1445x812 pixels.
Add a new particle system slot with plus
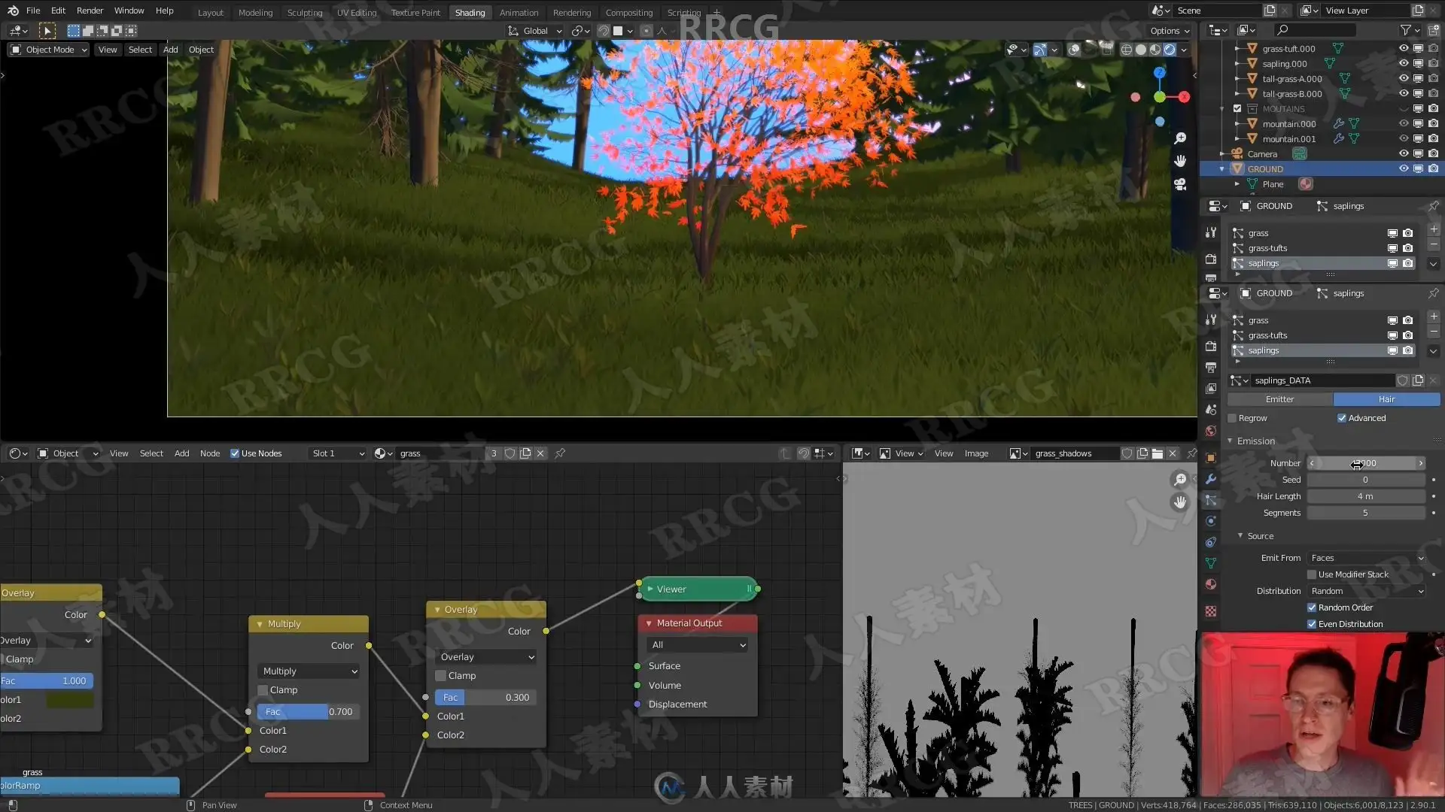1433,317
